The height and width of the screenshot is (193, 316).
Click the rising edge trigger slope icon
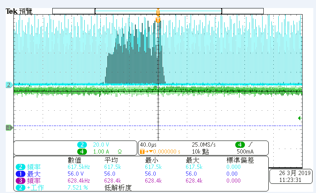[251, 144]
